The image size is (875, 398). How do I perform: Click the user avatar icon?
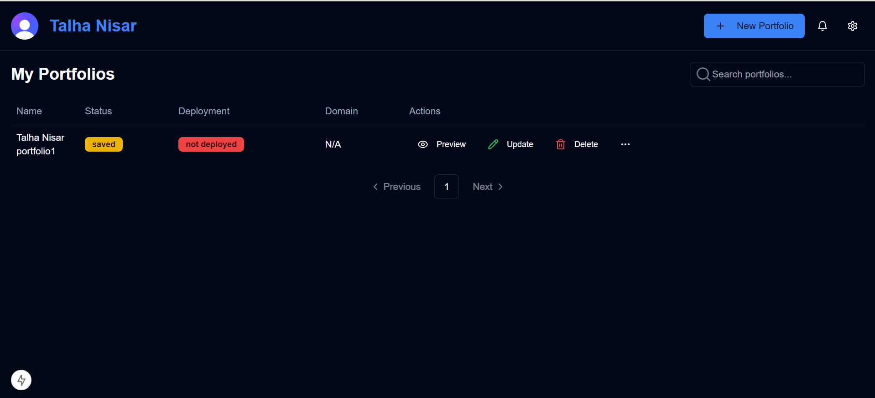[25, 26]
